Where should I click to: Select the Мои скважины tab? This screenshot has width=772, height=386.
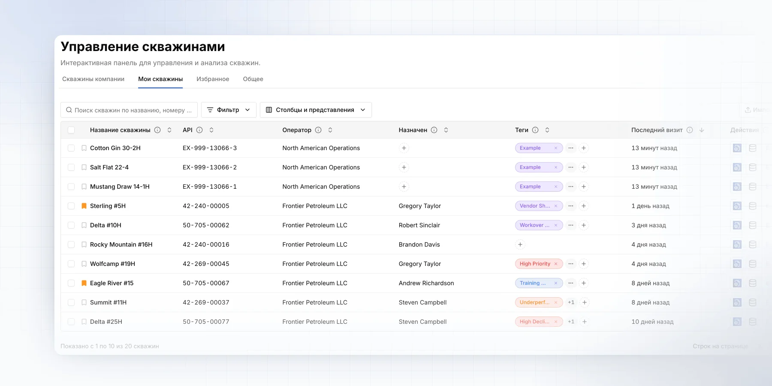[x=160, y=79]
